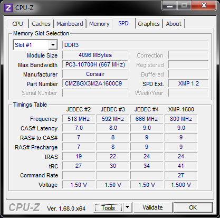Minimize the CPU-Z window

(x=170, y=6)
